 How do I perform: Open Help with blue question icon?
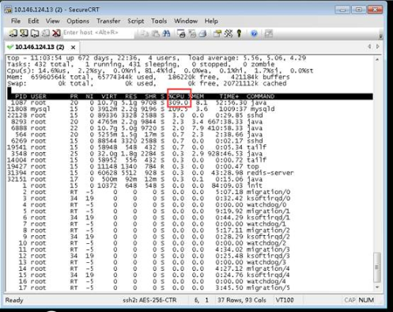[x=254, y=33]
